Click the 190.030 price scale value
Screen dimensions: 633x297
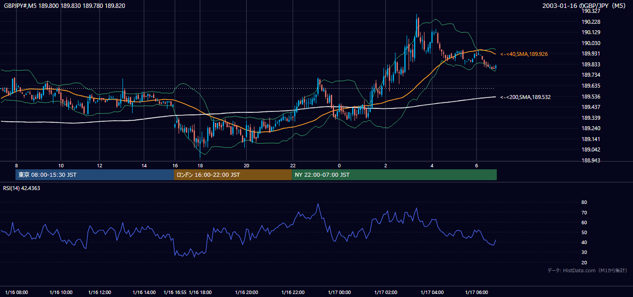tap(591, 43)
